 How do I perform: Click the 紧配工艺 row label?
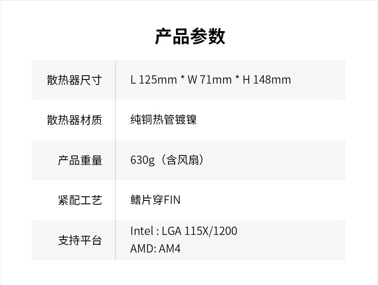pos(80,200)
